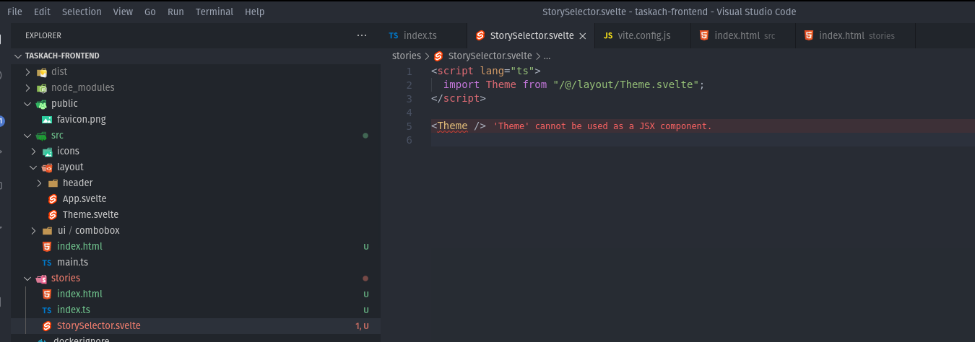Switch to the vite.config.js tab

coord(643,35)
